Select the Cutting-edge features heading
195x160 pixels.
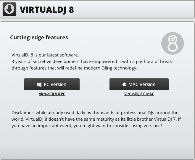[39, 38]
